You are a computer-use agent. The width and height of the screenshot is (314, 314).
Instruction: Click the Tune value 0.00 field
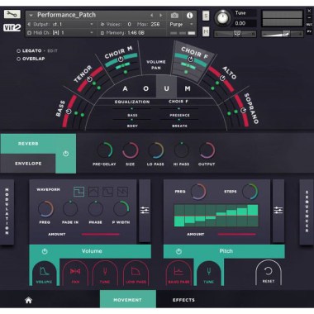tap(245, 23)
